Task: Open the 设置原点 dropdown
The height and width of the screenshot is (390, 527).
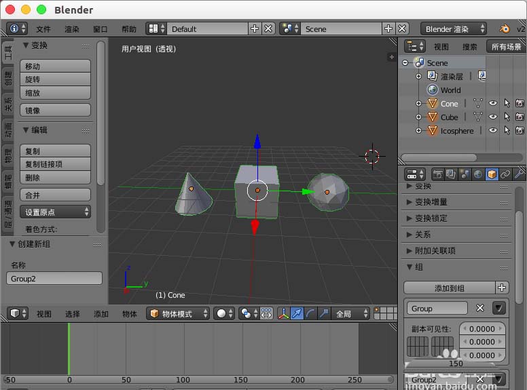Action: click(x=55, y=212)
